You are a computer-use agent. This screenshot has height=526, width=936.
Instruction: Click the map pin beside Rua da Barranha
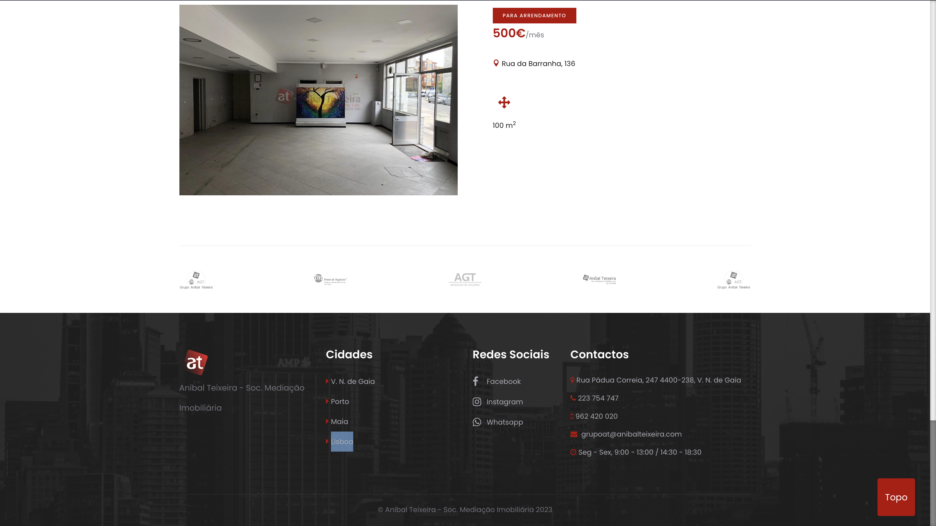(x=496, y=63)
